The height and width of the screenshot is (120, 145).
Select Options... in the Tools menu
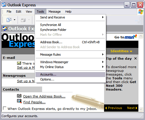point(70,79)
